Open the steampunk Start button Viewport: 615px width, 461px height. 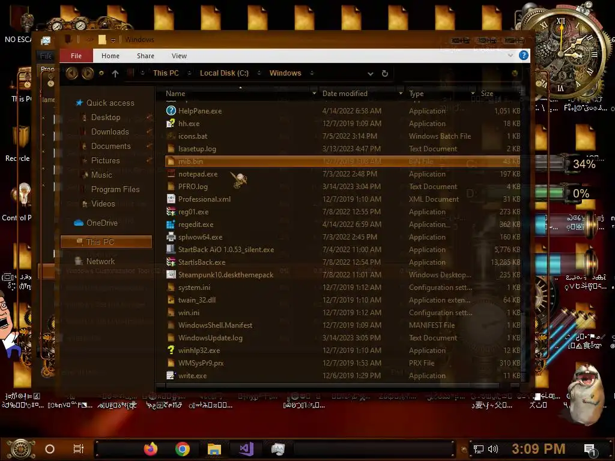click(21, 449)
